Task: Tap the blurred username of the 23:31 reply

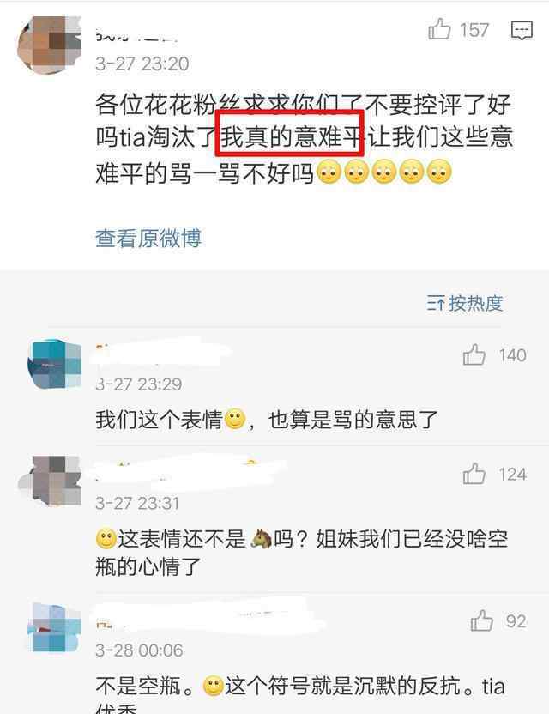Action: pyautogui.click(x=187, y=469)
